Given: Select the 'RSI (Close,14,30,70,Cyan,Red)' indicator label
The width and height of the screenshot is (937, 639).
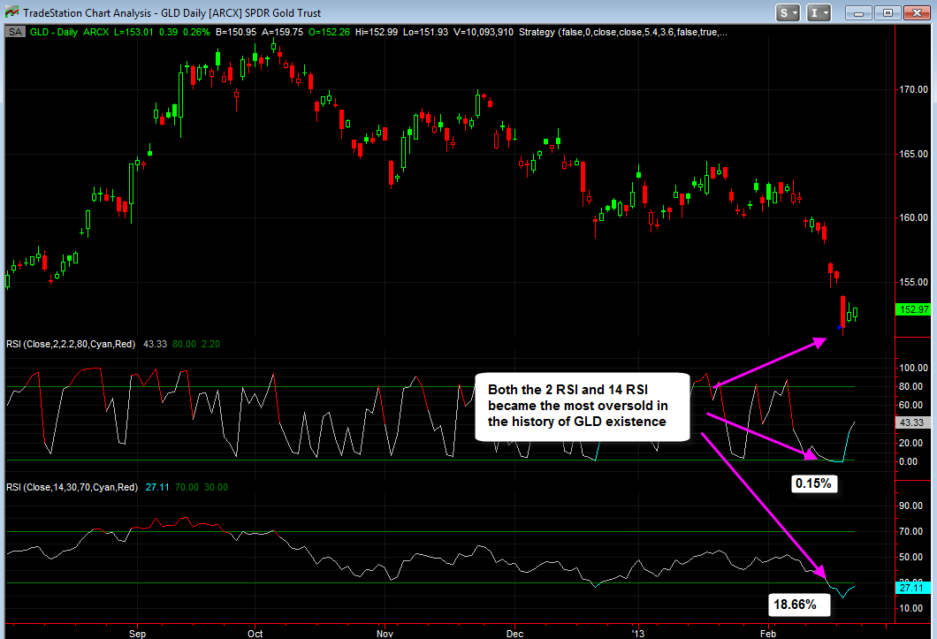Looking at the screenshot, I should (72, 487).
